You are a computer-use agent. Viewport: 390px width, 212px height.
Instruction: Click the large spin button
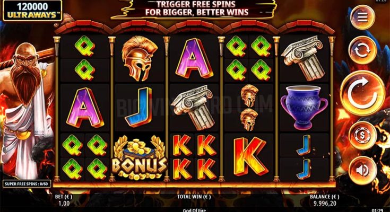[362, 93]
